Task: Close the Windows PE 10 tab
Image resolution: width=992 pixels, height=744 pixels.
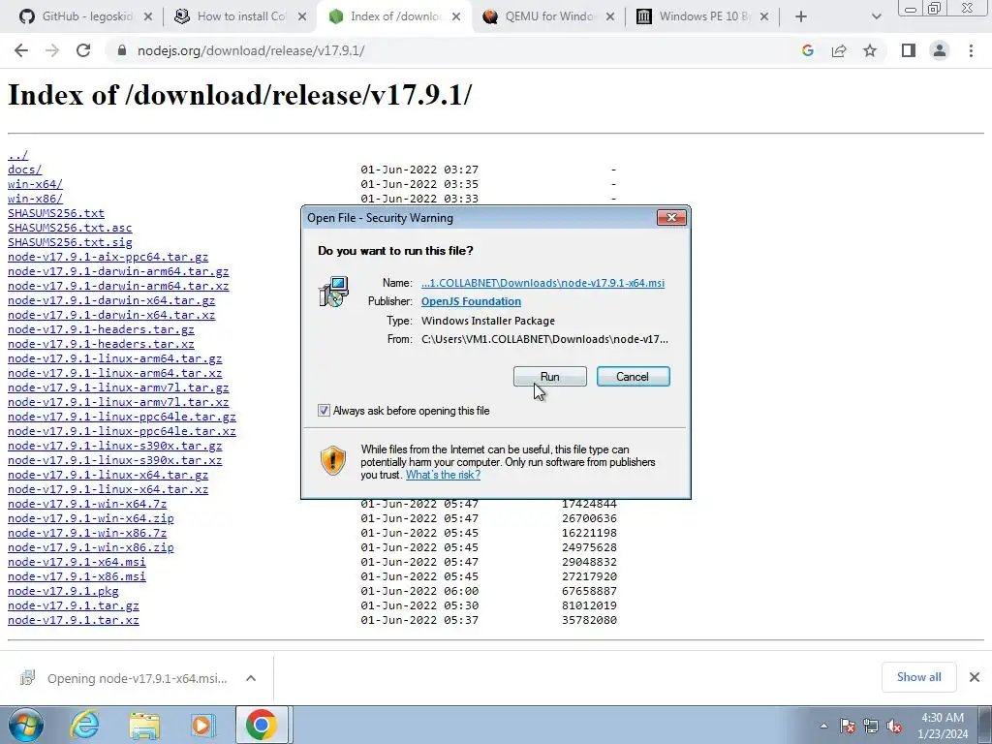Action: click(764, 16)
